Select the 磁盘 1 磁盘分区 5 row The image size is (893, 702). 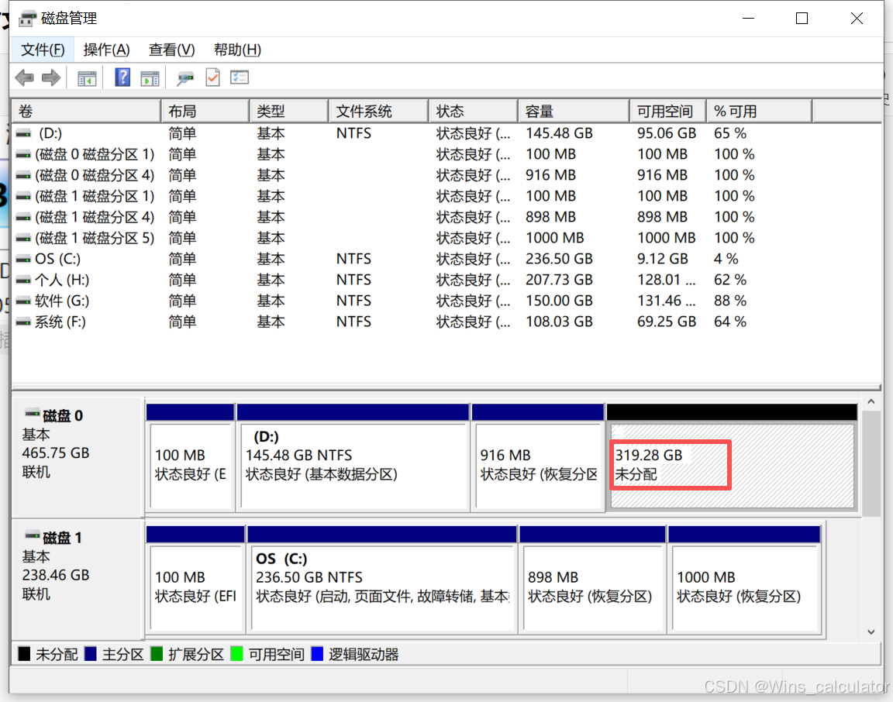coord(446,238)
